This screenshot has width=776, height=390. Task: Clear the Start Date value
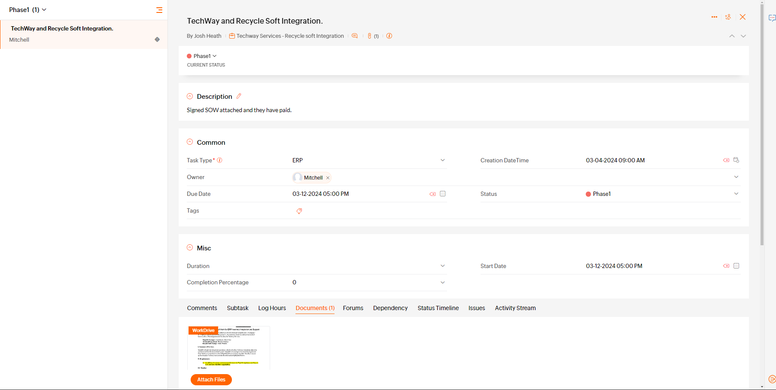coord(726,266)
